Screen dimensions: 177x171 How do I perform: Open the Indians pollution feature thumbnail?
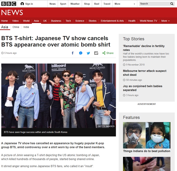[x=146, y=135]
